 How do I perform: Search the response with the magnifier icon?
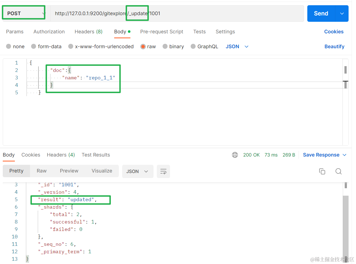pyautogui.click(x=339, y=171)
